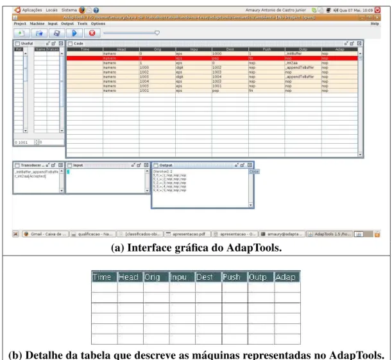Click Dest column header in Code table
Image resolution: width=392 pixels, height=360 pixels.
[x=230, y=49]
